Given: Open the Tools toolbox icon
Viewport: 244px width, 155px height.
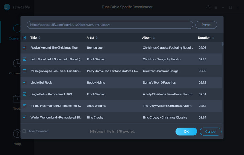Looking at the screenshot, I should pos(17,98).
